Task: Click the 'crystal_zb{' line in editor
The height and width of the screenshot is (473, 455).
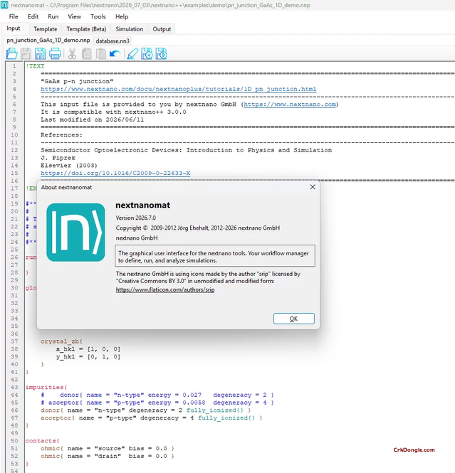Action: (62, 341)
